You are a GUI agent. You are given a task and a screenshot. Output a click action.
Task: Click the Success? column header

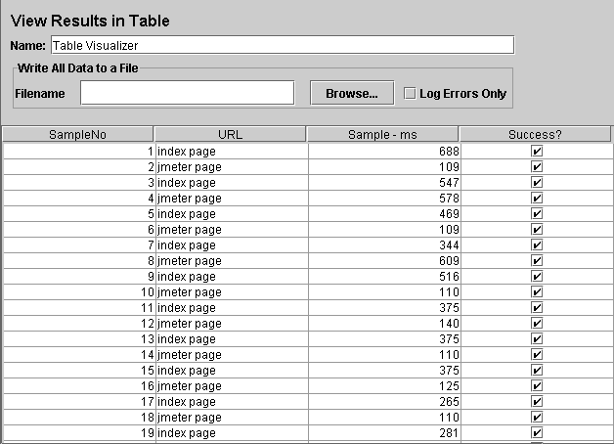coord(535,134)
